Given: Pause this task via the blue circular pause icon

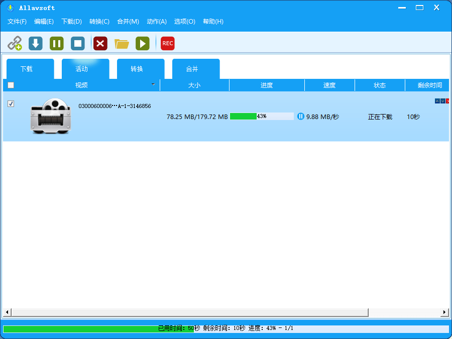Looking at the screenshot, I should 301,117.
